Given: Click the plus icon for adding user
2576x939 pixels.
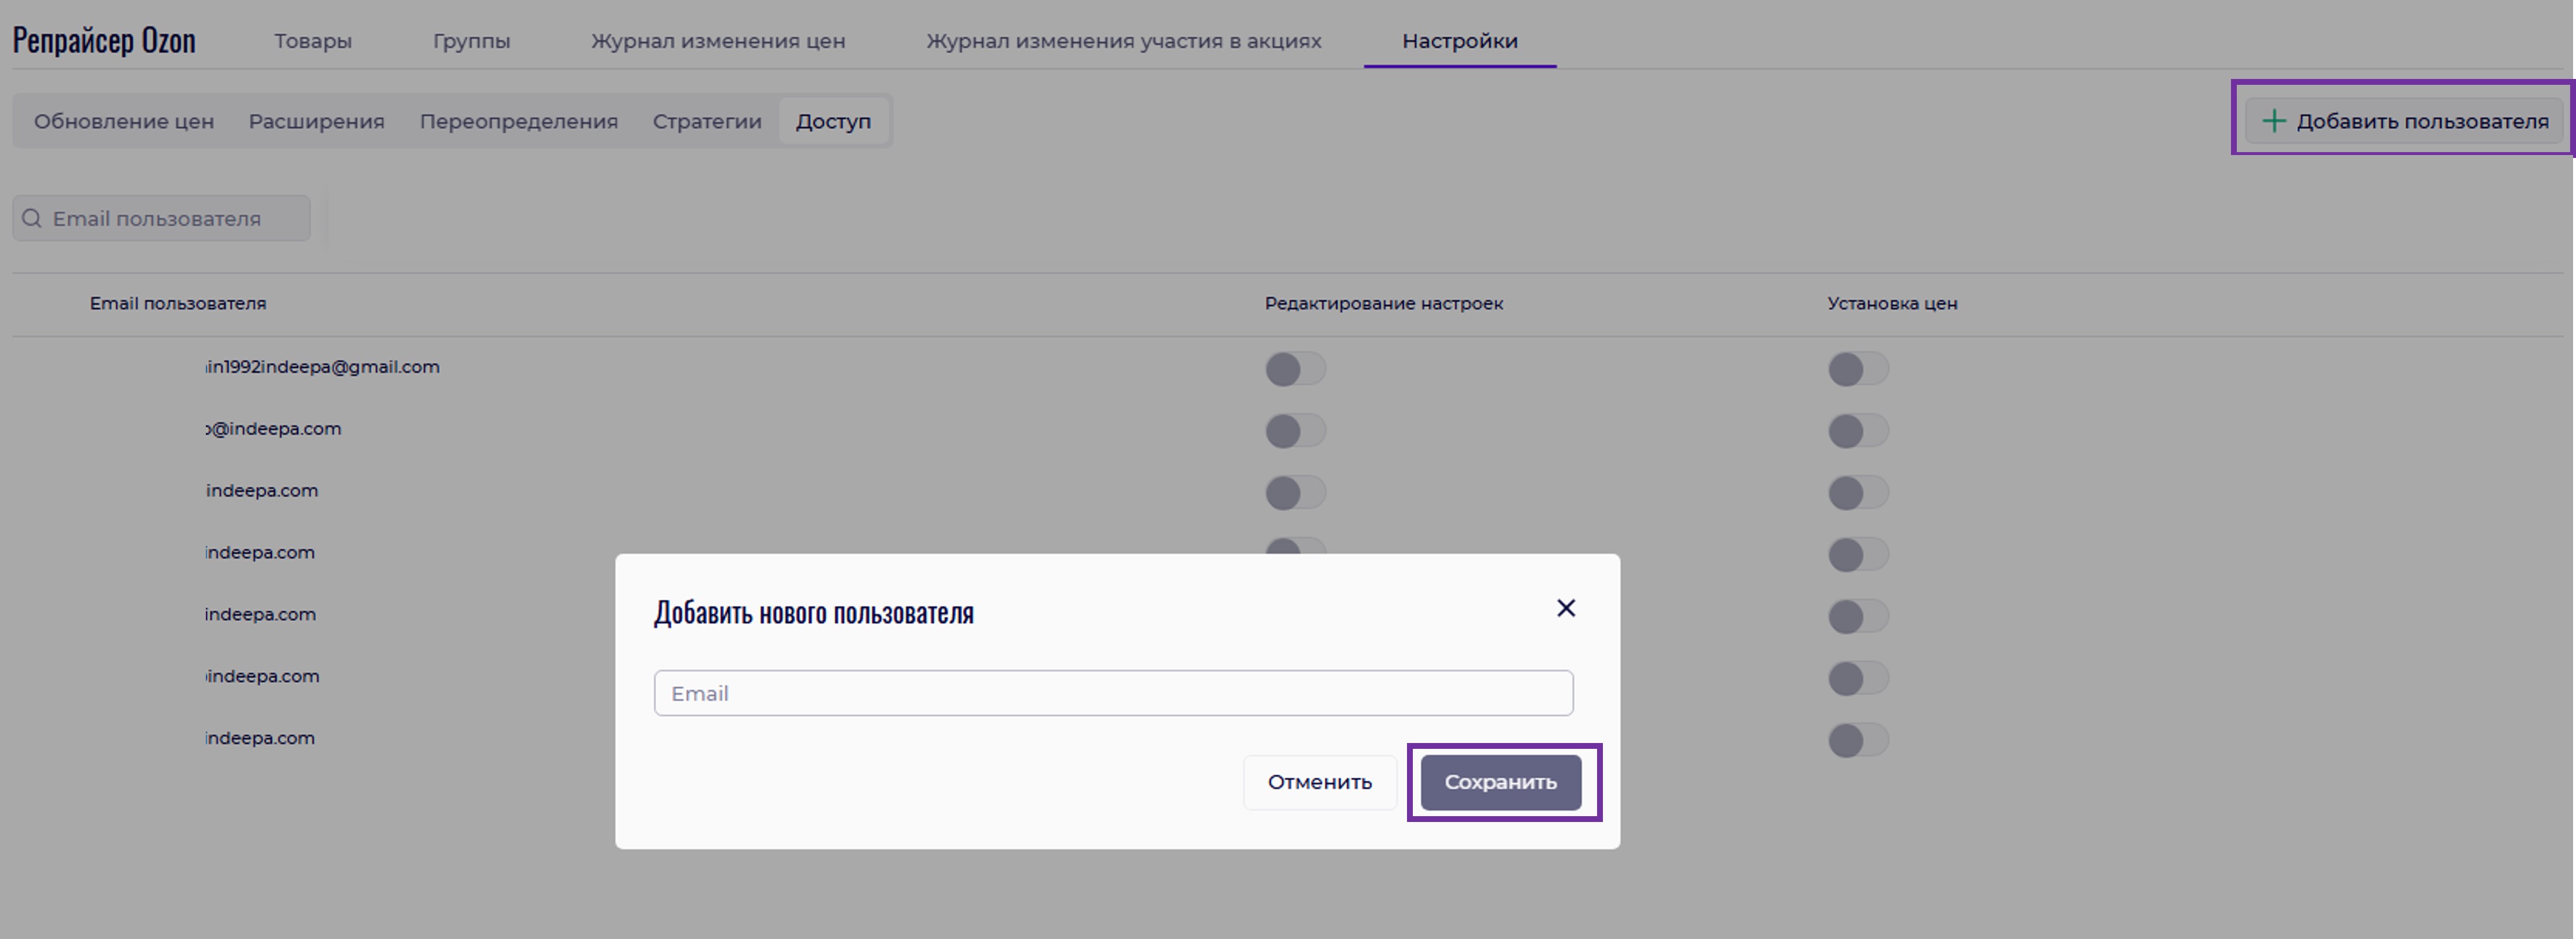Looking at the screenshot, I should point(2273,121).
